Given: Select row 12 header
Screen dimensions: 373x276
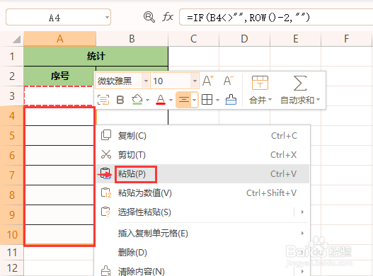Looking at the screenshot, I should (x=12, y=268).
